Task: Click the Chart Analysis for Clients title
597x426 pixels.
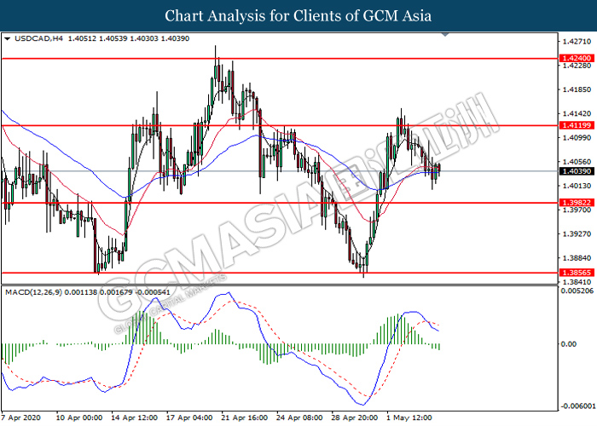Action: (298, 16)
